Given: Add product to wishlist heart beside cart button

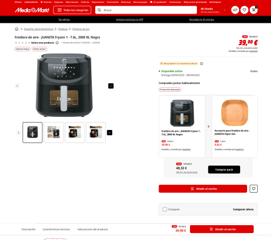Looking at the screenshot, I should point(253,189).
